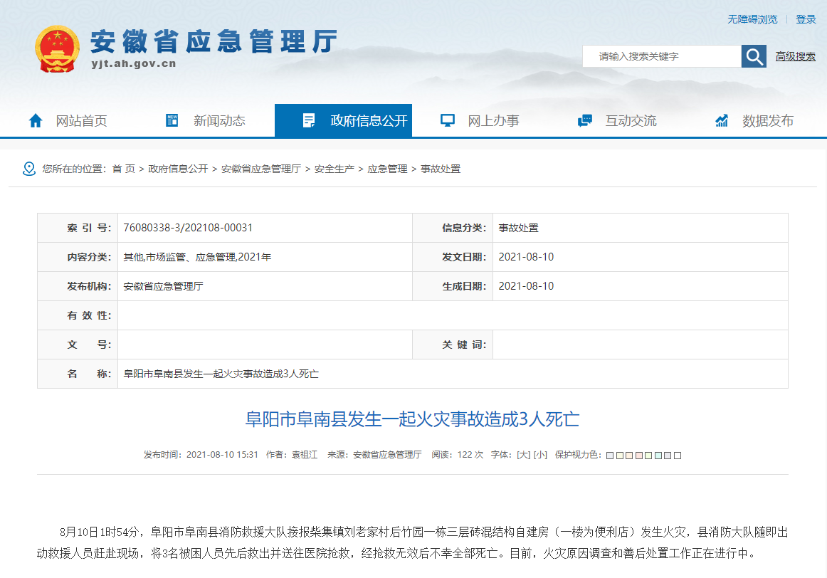Screen dimensions: 827x578
Task: Click the 安徽省应急管理厅 breadcrumb link
Action: (x=261, y=169)
